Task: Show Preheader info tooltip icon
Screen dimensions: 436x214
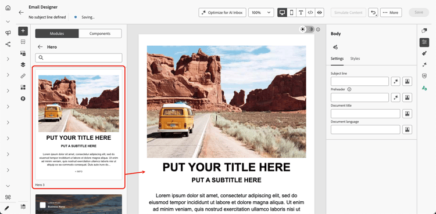Action: [349, 89]
